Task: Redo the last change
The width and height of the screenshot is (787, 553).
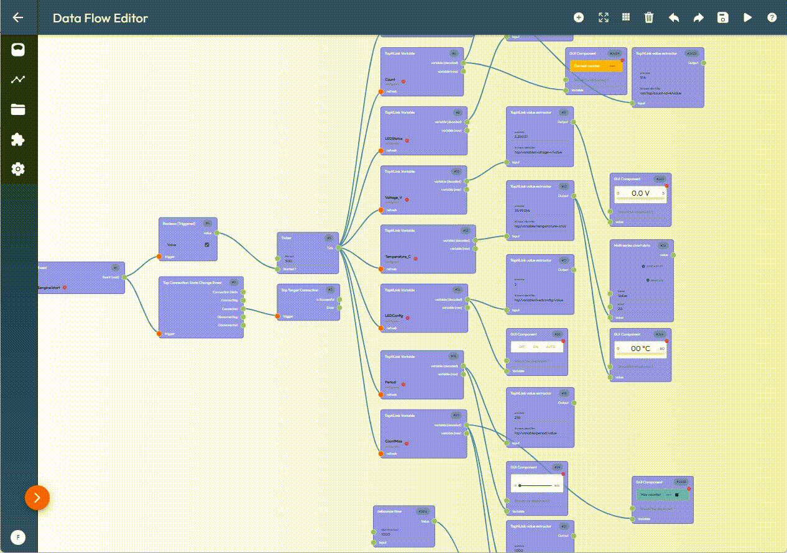Action: (698, 17)
